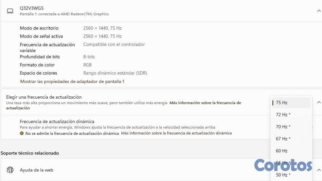Expand the Ayuda de la web chevron
This screenshot has width=322, height=181.
pyautogui.click(x=319, y=170)
